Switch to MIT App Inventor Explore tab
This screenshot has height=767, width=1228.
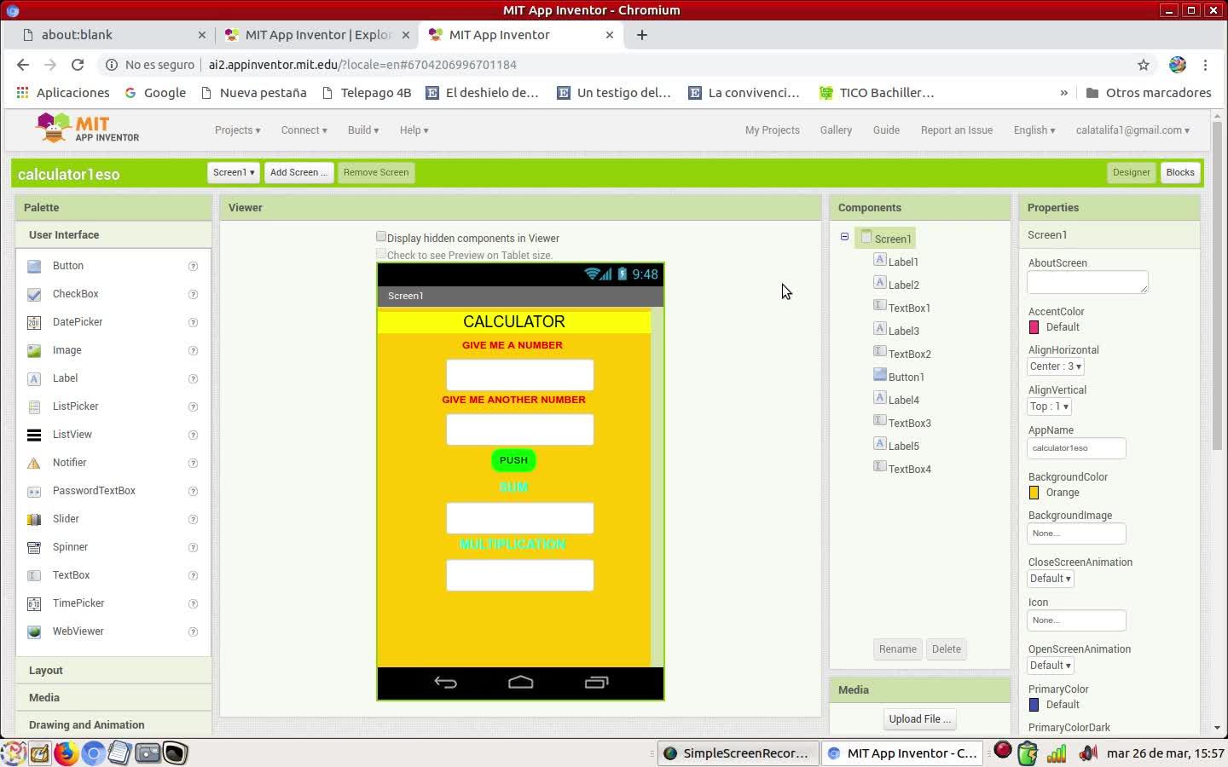(317, 35)
